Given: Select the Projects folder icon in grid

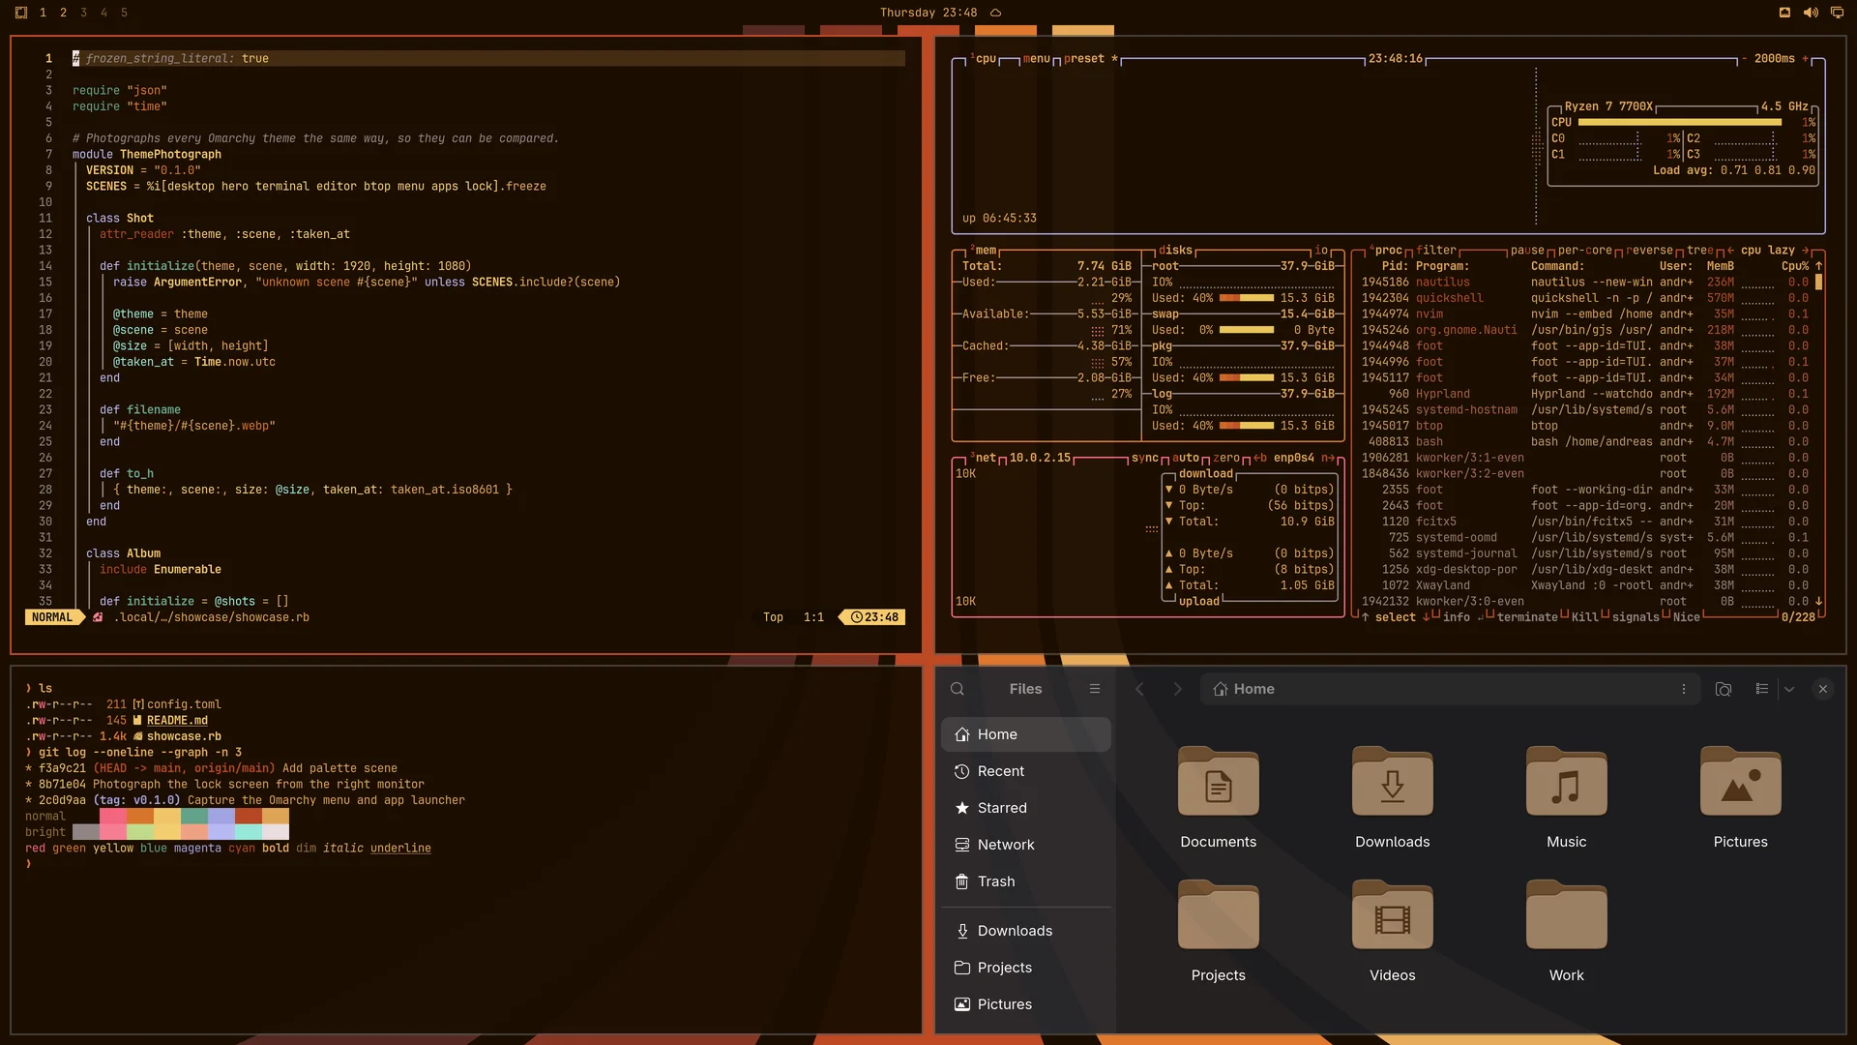Looking at the screenshot, I should tap(1219, 915).
